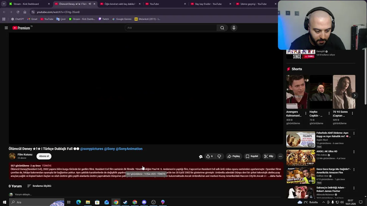Mute the tab via its speaker icon
Screen dimensions: 367x206
tap(90, 4)
